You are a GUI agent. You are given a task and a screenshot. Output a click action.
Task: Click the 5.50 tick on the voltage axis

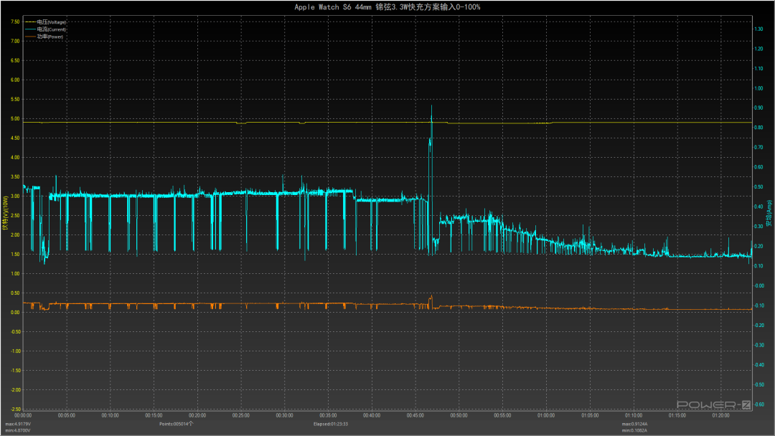[x=15, y=99]
